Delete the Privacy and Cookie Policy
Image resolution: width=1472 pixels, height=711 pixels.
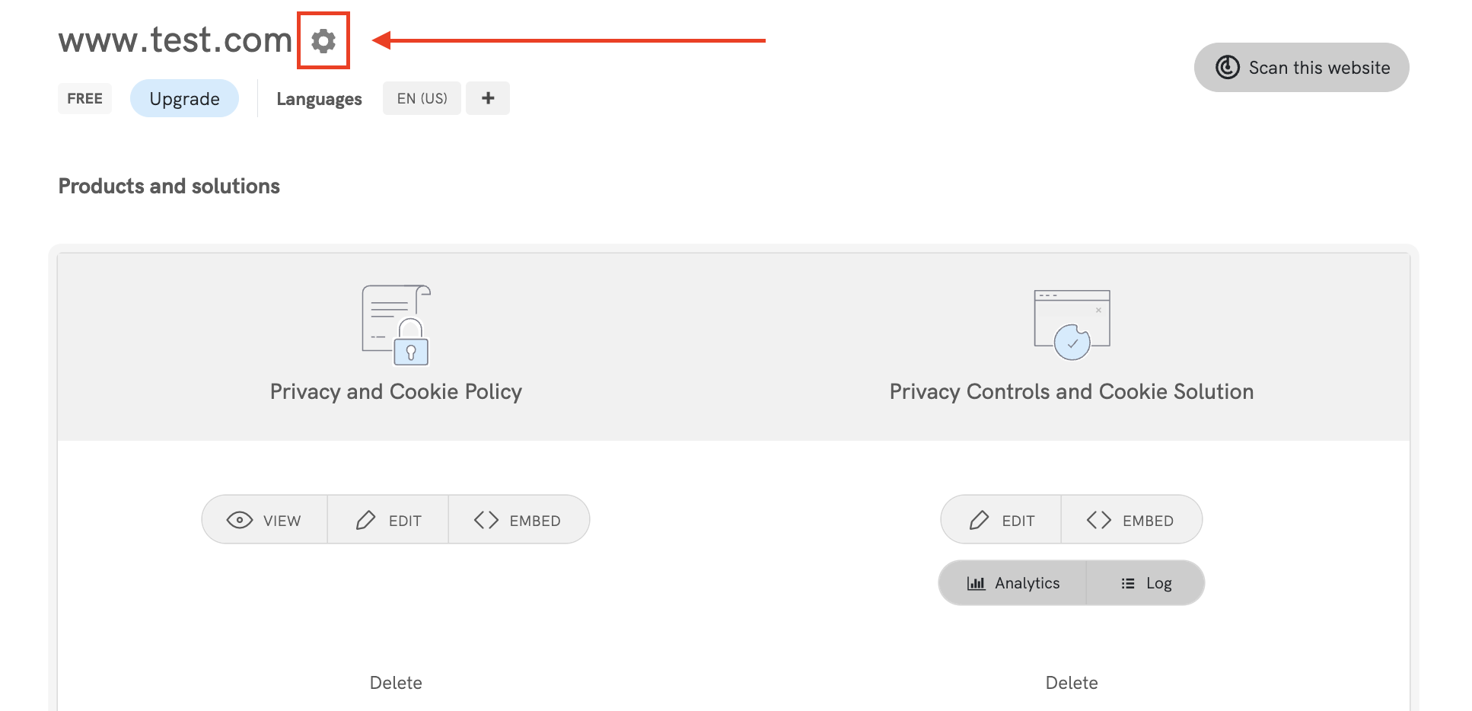click(x=396, y=683)
